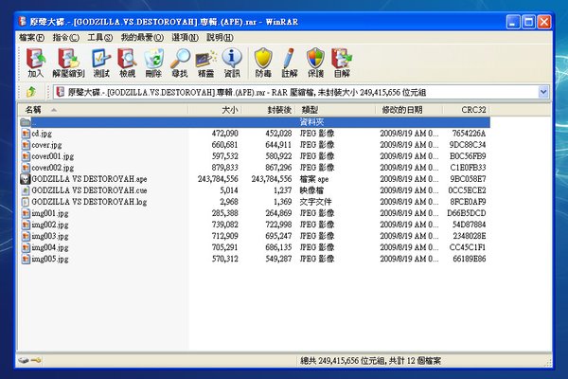
Task: Click the drive icon in the status bar
Action: (x=24, y=360)
